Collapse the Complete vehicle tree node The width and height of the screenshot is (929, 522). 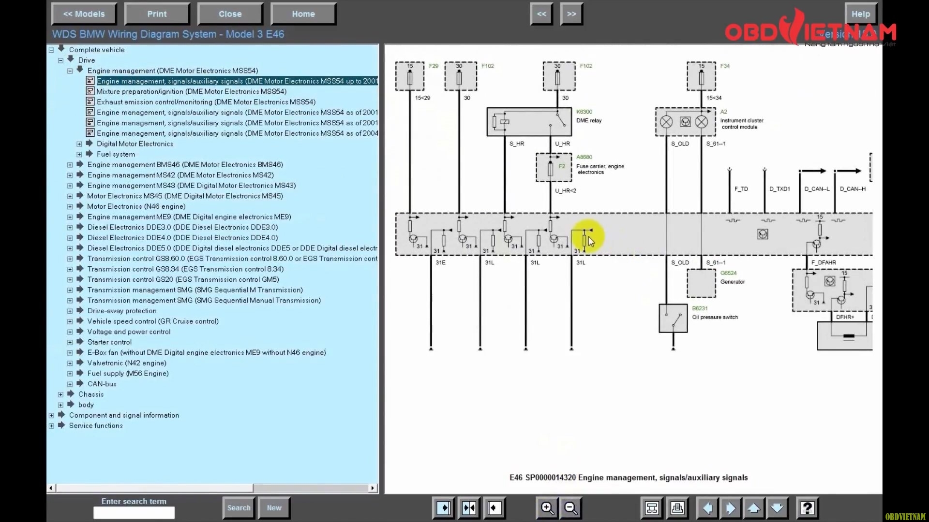tap(51, 50)
